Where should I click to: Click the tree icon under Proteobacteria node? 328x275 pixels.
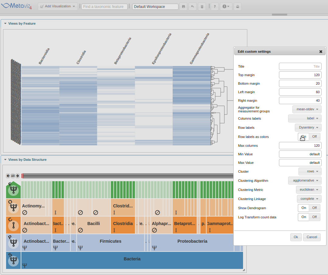click(x=154, y=248)
